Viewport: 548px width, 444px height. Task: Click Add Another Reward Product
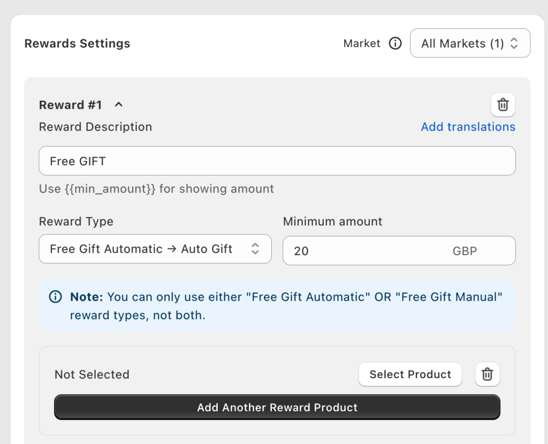(277, 407)
